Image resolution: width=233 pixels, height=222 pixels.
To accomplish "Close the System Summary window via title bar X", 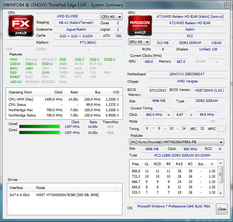I will [x=227, y=5].
